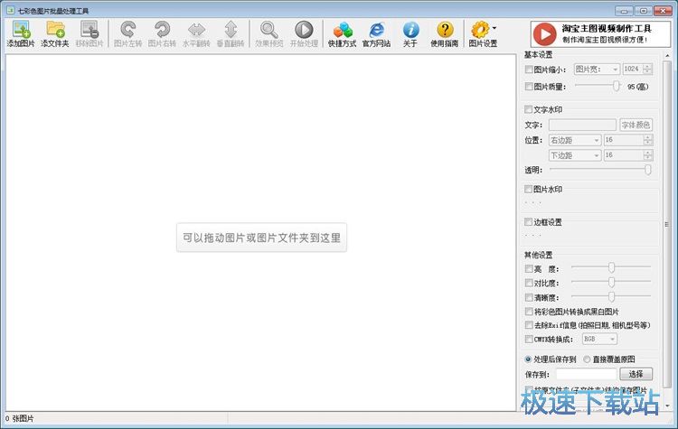This screenshot has height=429, width=678.
Task: Enable 将彩色图片转换成黑白图片 checkbox
Action: [x=529, y=312]
